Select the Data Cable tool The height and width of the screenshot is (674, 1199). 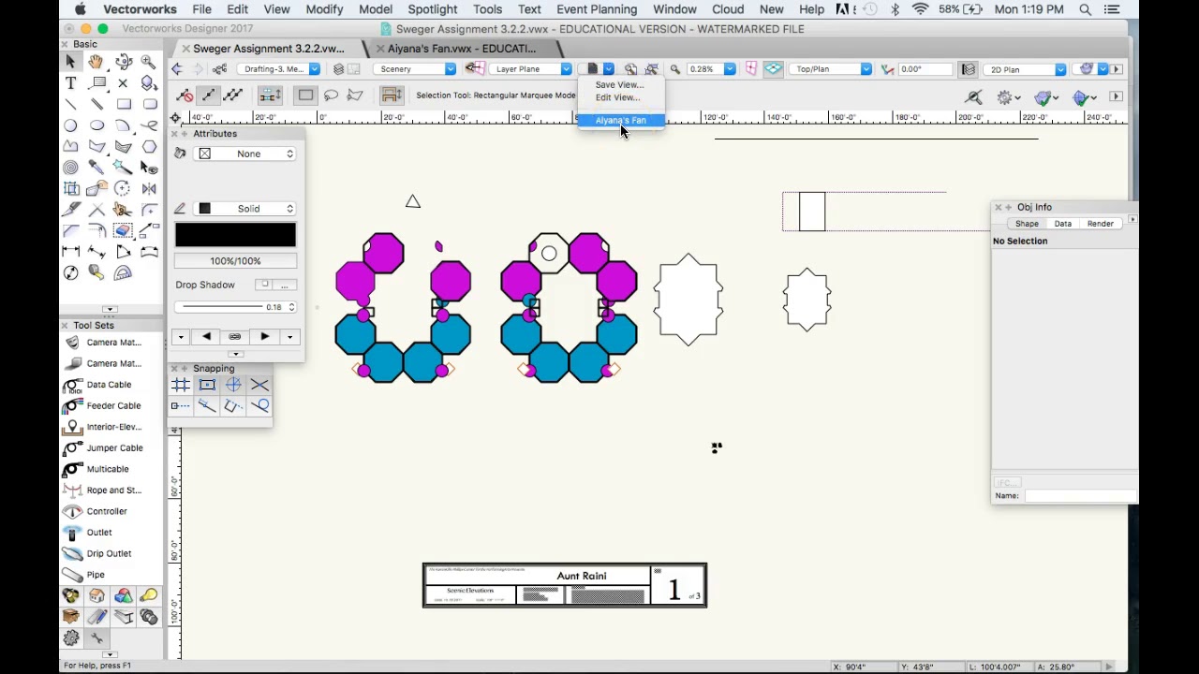[109, 385]
